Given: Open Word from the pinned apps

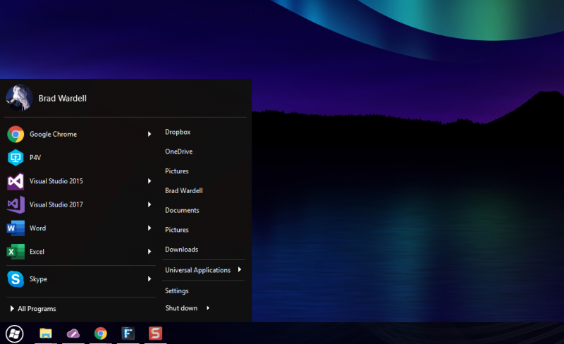Looking at the screenshot, I should pyautogui.click(x=37, y=228).
